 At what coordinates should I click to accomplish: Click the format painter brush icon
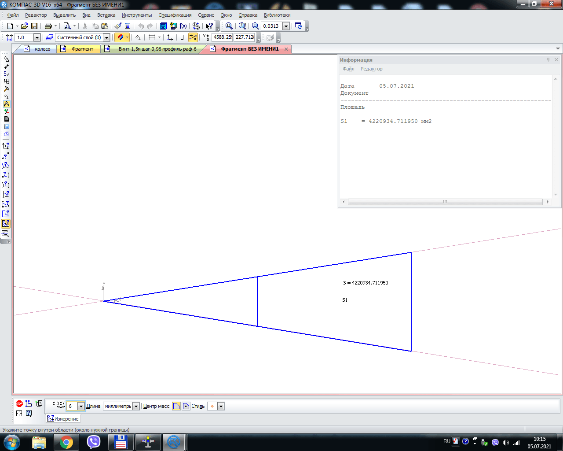(x=118, y=26)
